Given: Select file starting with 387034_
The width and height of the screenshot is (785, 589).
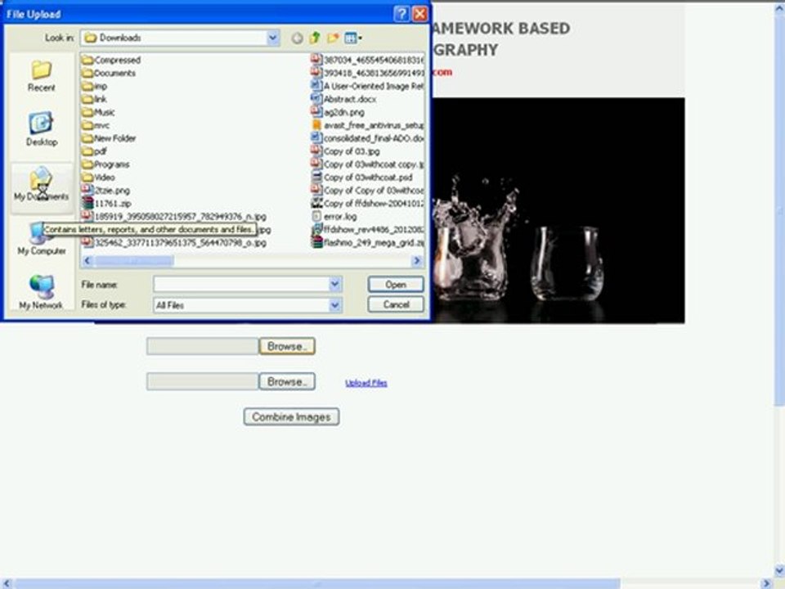Looking at the screenshot, I should point(367,60).
